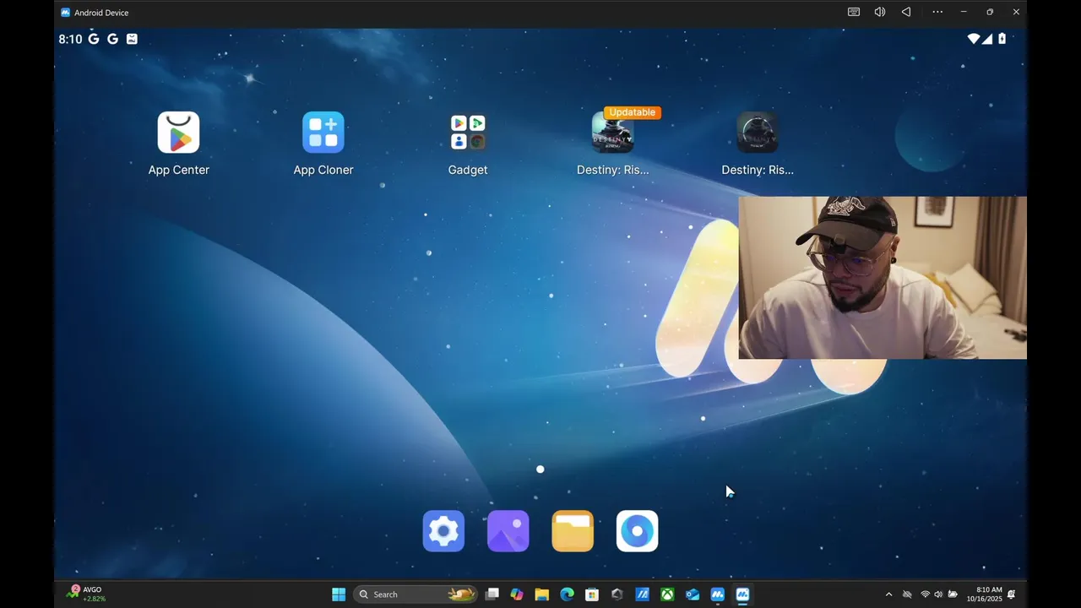Image resolution: width=1081 pixels, height=608 pixels.
Task: Open the Xbox app from the taskbar
Action: point(667,594)
